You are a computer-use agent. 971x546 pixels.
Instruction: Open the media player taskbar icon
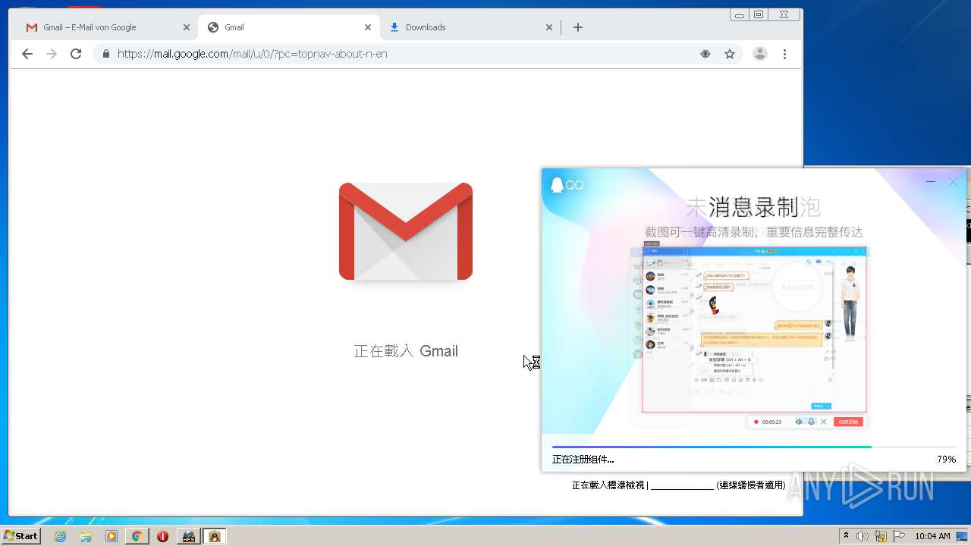112,536
